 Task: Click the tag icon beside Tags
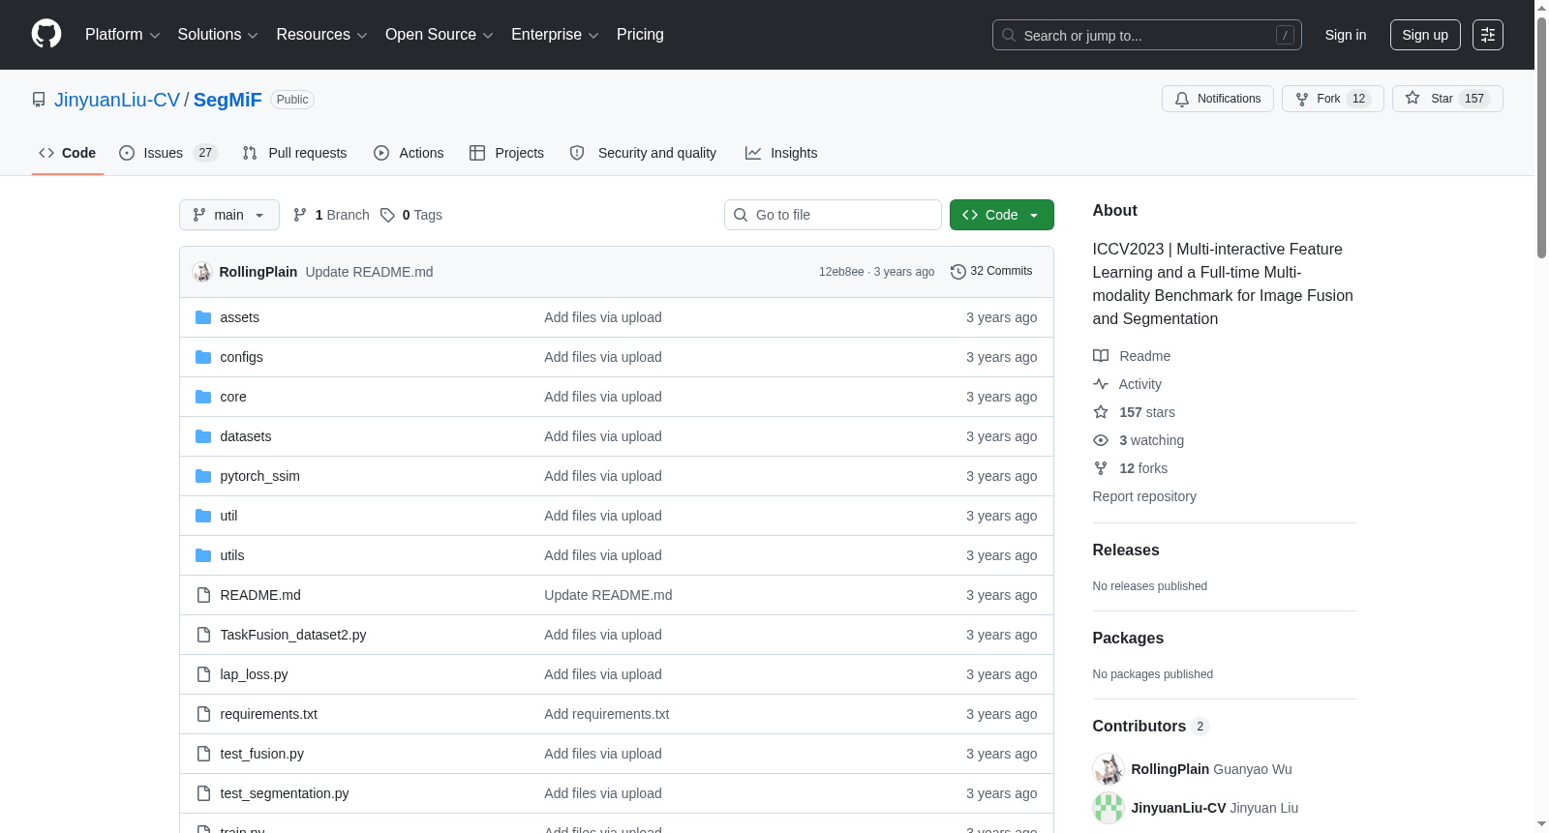click(x=387, y=215)
